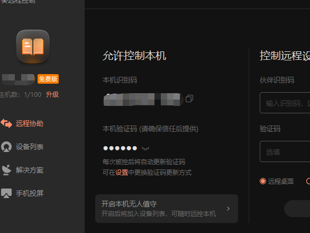
Task: Click the 远程协助 arrows icon
Action: (x=6, y=123)
